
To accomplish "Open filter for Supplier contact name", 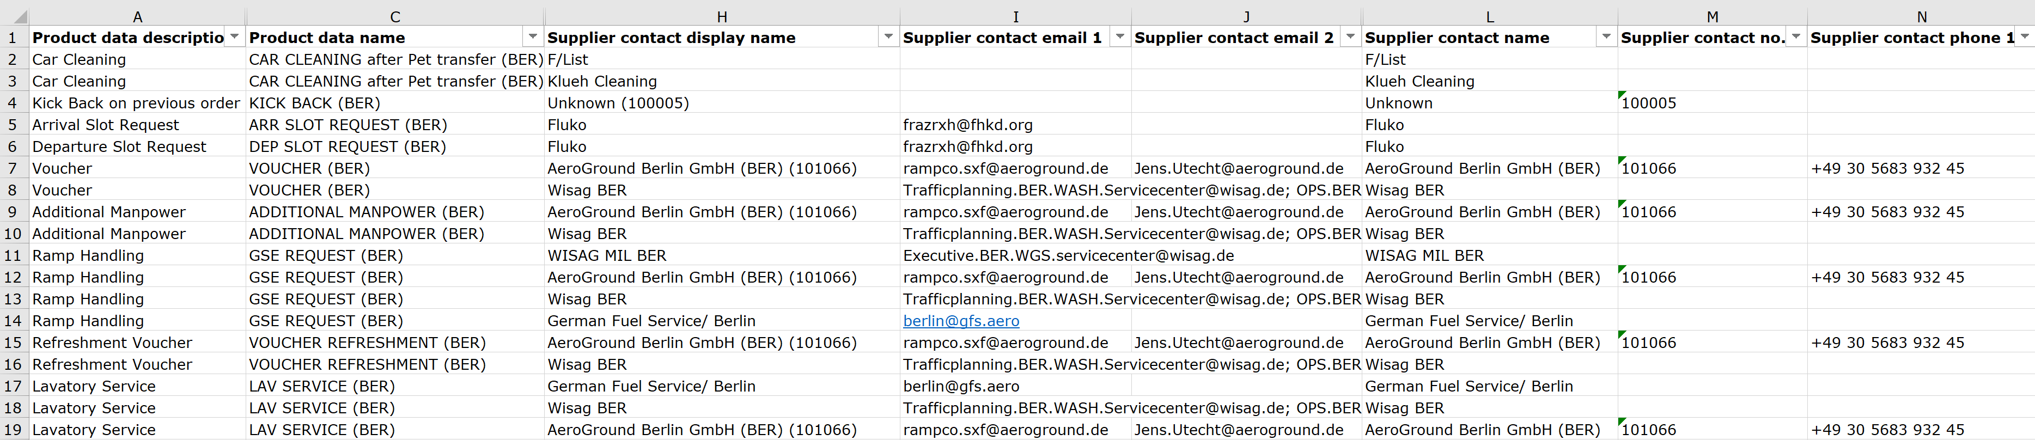I will pyautogui.click(x=1607, y=37).
